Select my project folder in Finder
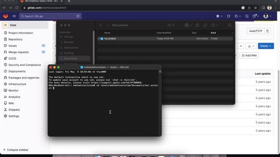Viewport: 280px width, 157px height. pos(165,38)
